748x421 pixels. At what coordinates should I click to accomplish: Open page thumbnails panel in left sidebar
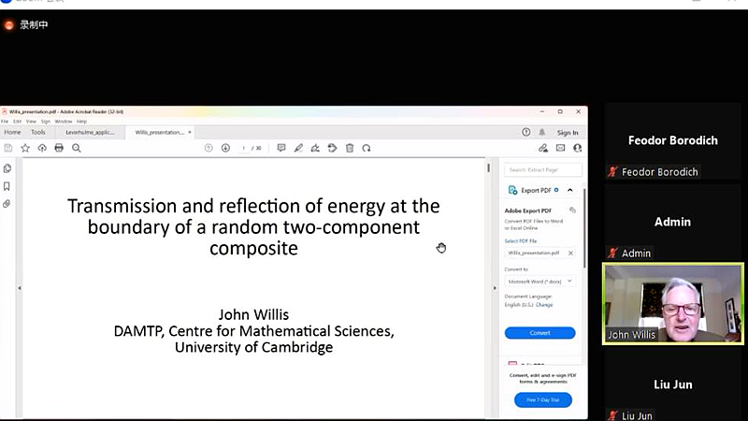click(x=7, y=168)
